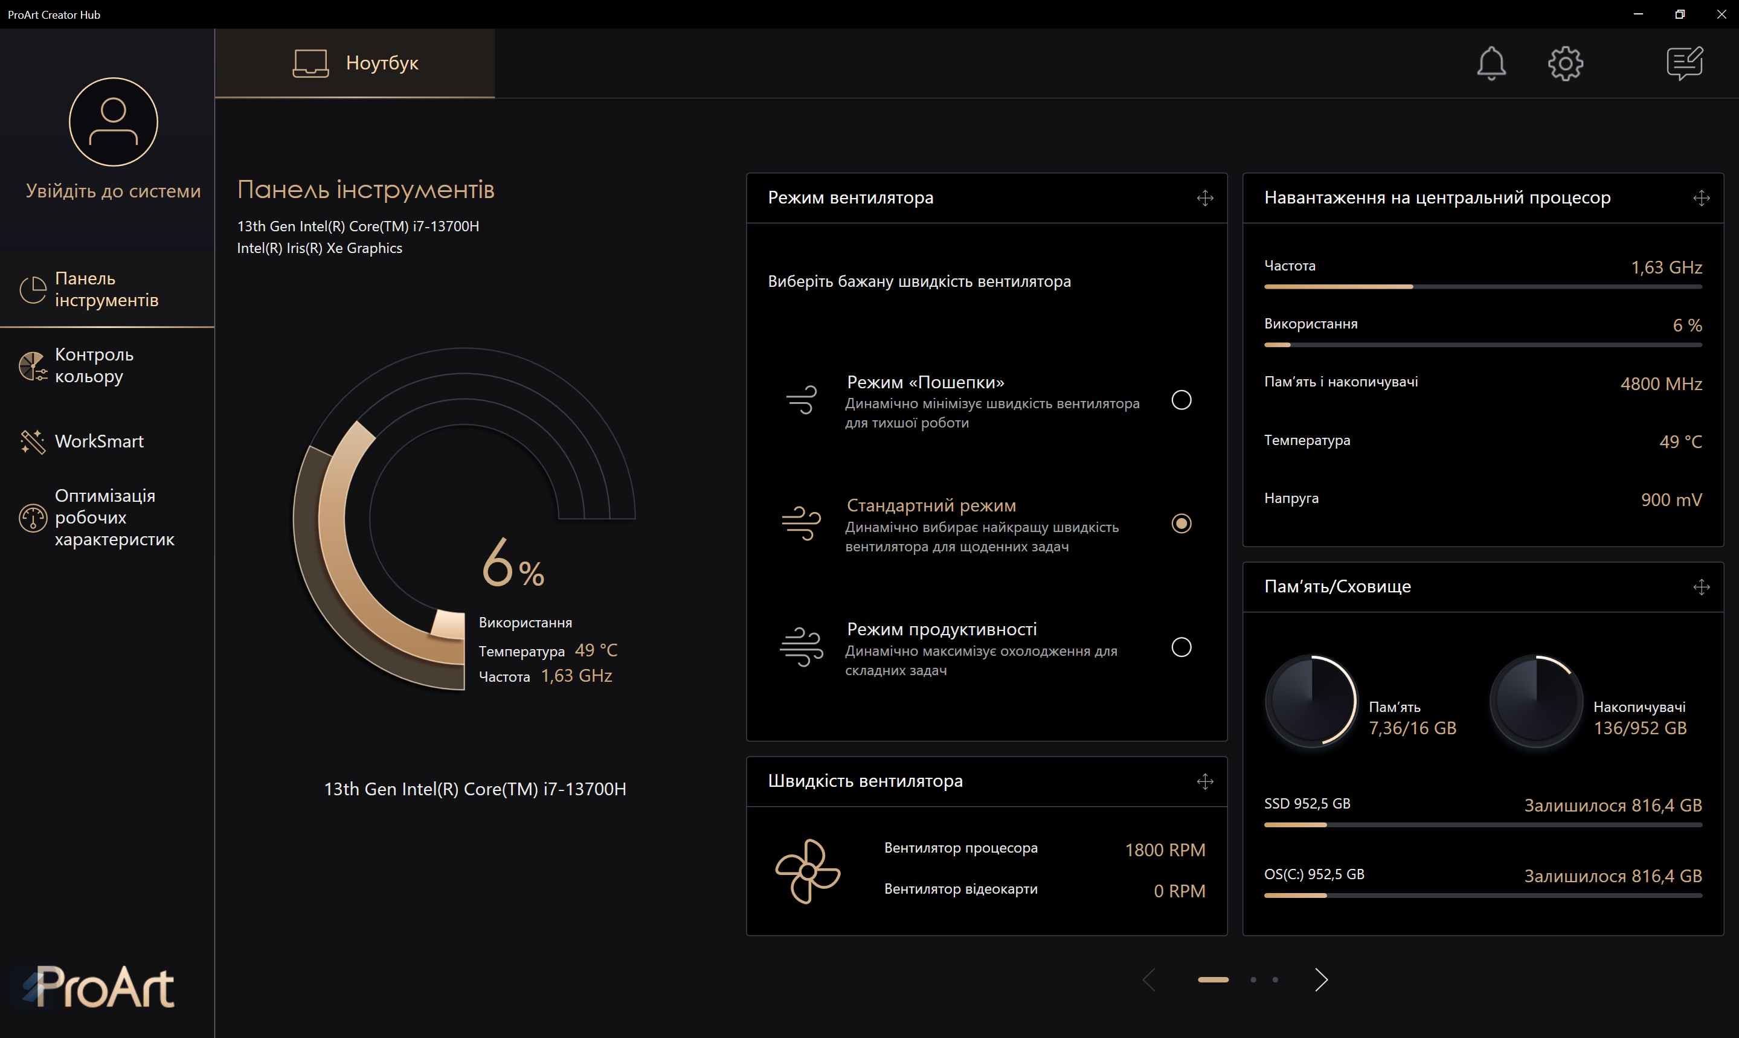Viewport: 1739px width, 1038px height.
Task: Open Контроль кольору in sidebar
Action: point(94,365)
